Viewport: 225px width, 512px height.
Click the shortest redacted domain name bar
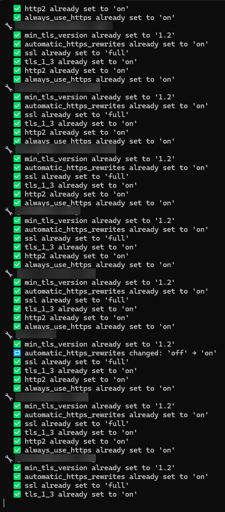coord(36,335)
